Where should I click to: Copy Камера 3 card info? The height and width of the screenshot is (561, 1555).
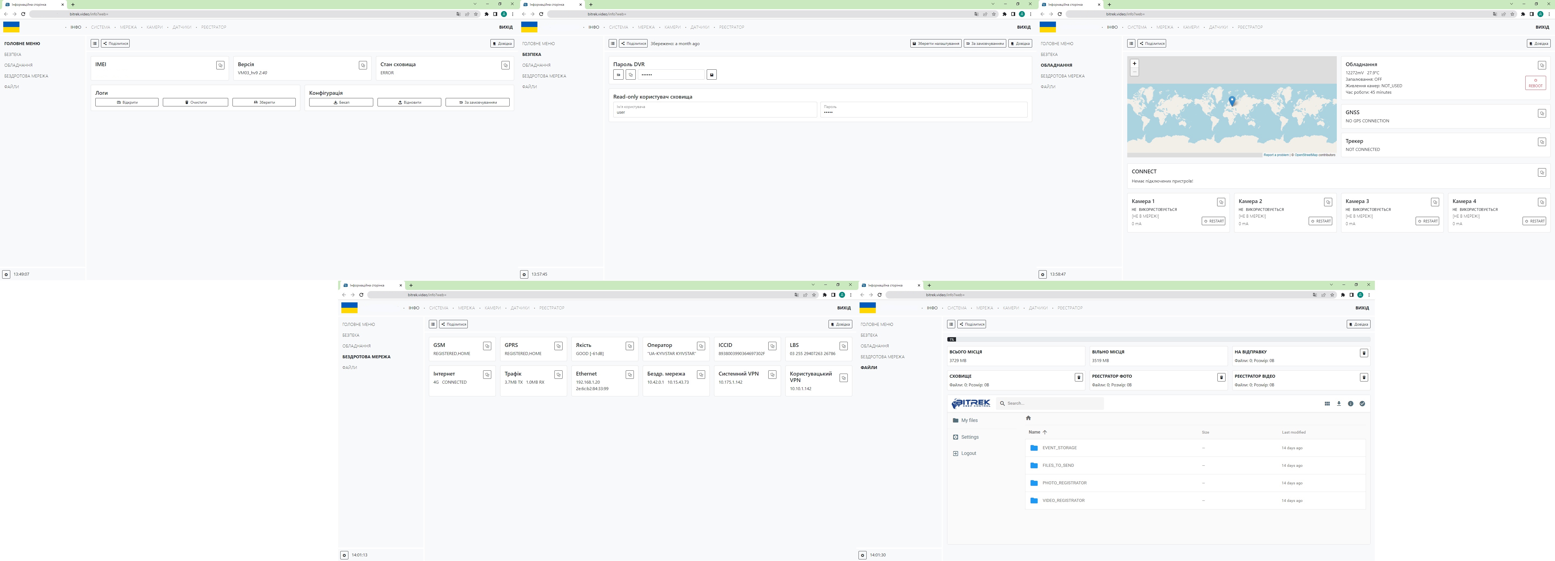[x=1435, y=202]
